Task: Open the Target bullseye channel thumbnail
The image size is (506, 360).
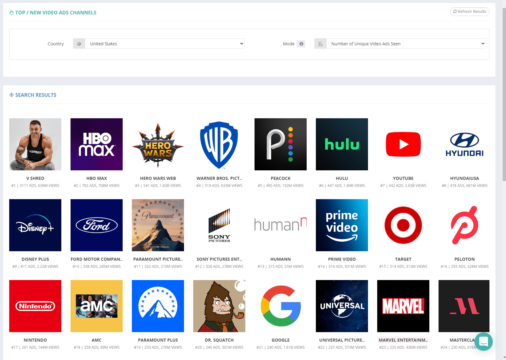Action: tap(403, 225)
